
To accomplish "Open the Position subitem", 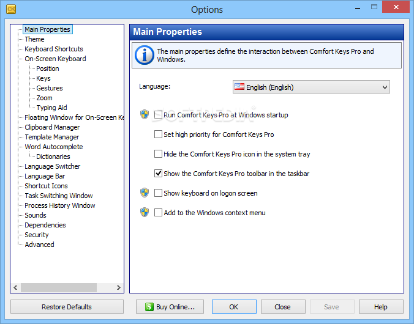I will 48,68.
